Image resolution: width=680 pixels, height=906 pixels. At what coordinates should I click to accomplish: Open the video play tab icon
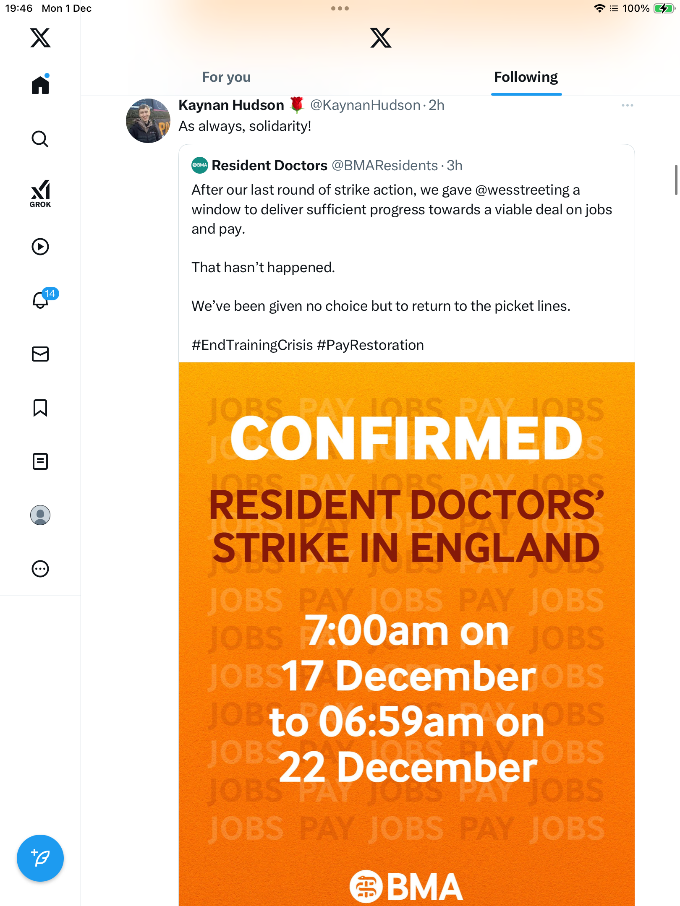click(x=40, y=247)
